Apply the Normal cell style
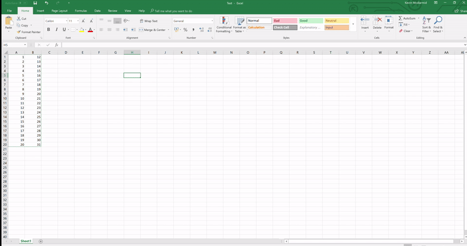The image size is (467, 246). coord(259,20)
